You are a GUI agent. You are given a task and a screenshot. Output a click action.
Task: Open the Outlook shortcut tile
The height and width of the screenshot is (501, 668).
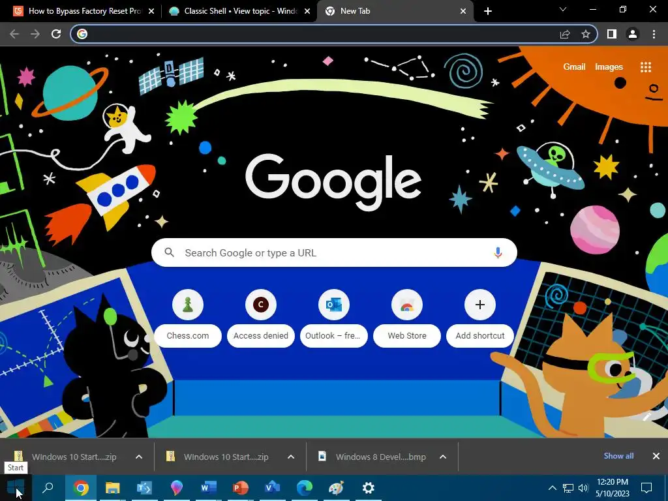tap(333, 318)
